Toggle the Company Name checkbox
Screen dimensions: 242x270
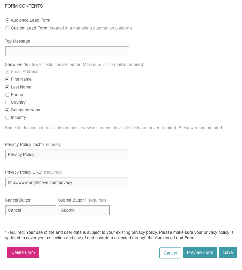pyautogui.click(x=7, y=110)
